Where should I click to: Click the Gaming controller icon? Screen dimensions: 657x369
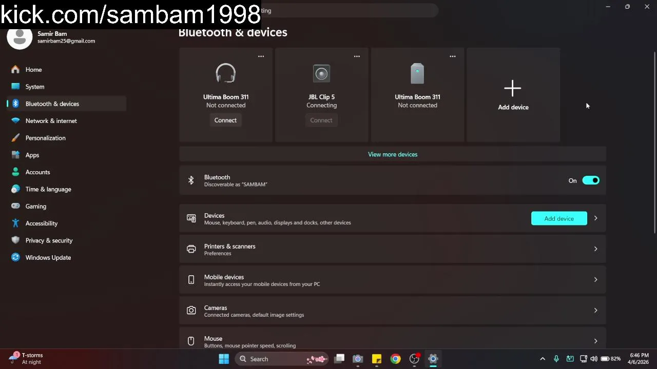coord(15,206)
